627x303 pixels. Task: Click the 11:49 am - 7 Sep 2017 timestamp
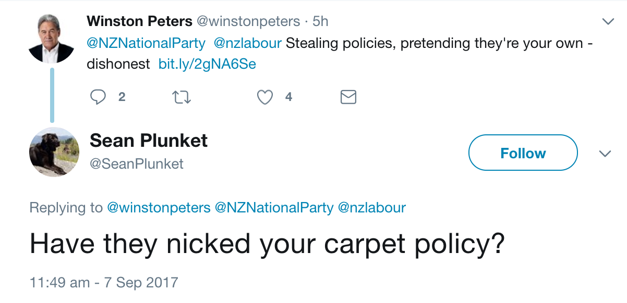(104, 283)
